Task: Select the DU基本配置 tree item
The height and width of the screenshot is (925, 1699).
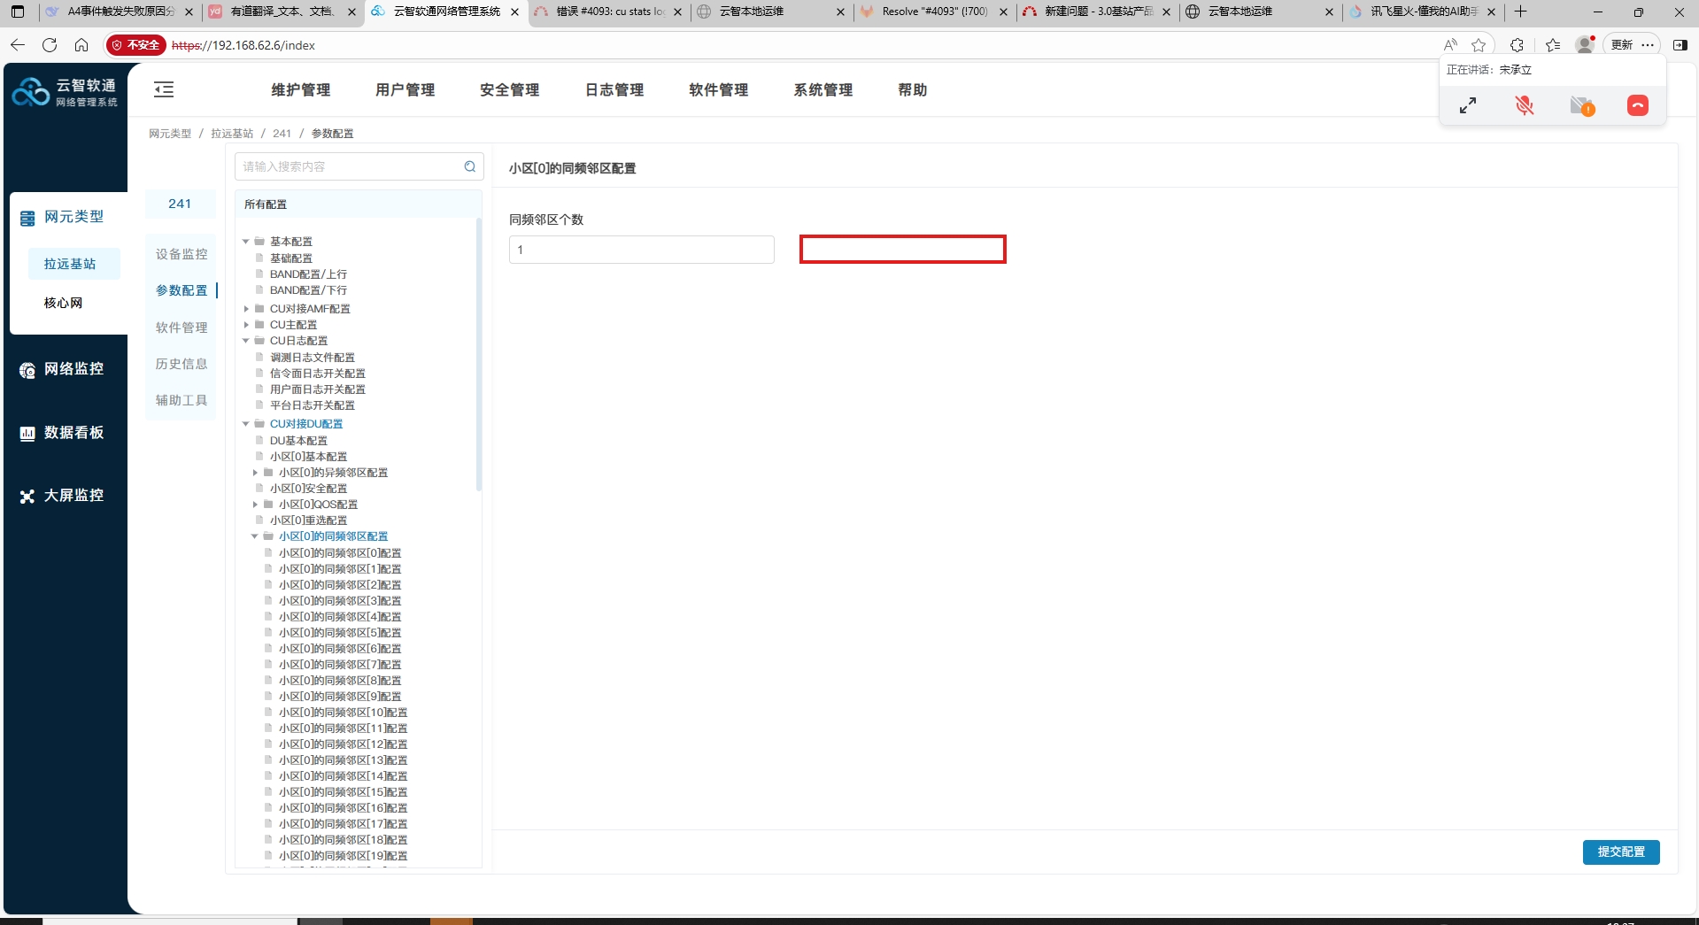Action: (298, 441)
